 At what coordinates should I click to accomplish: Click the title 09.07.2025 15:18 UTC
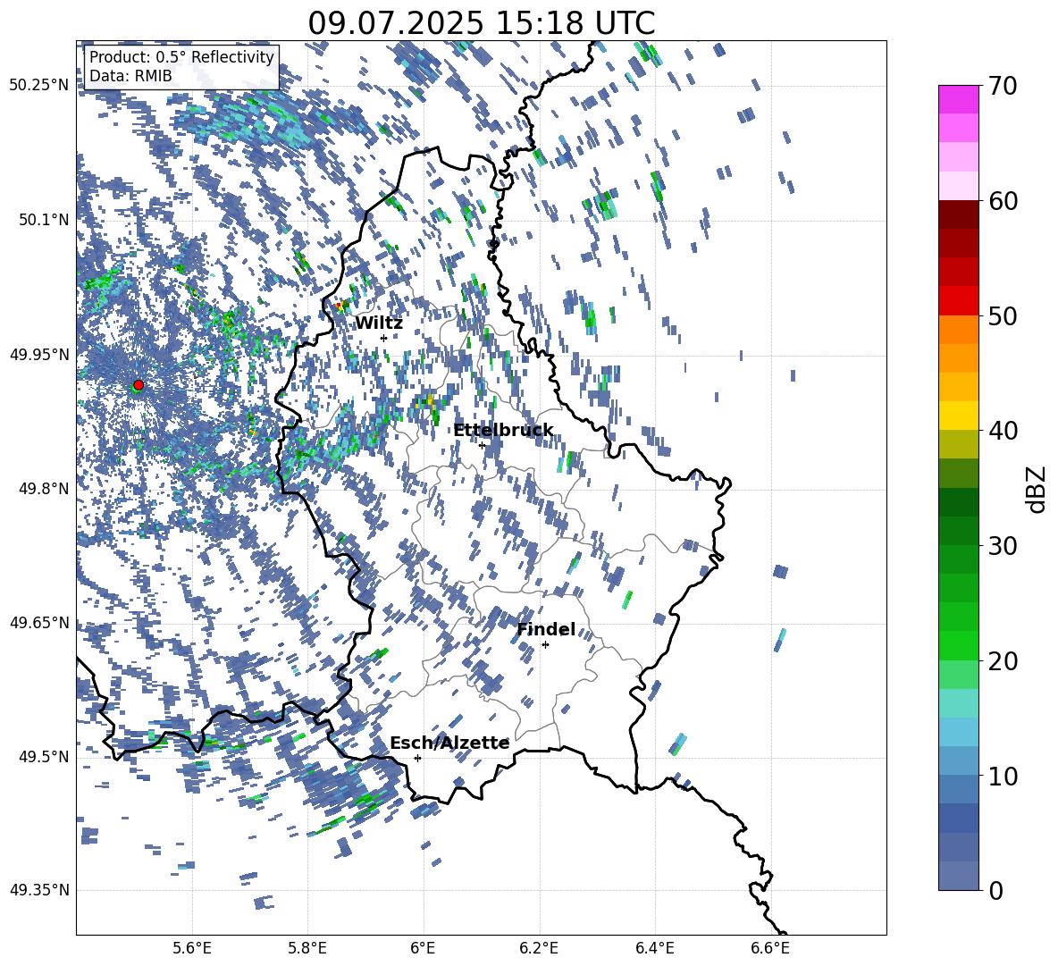click(481, 23)
